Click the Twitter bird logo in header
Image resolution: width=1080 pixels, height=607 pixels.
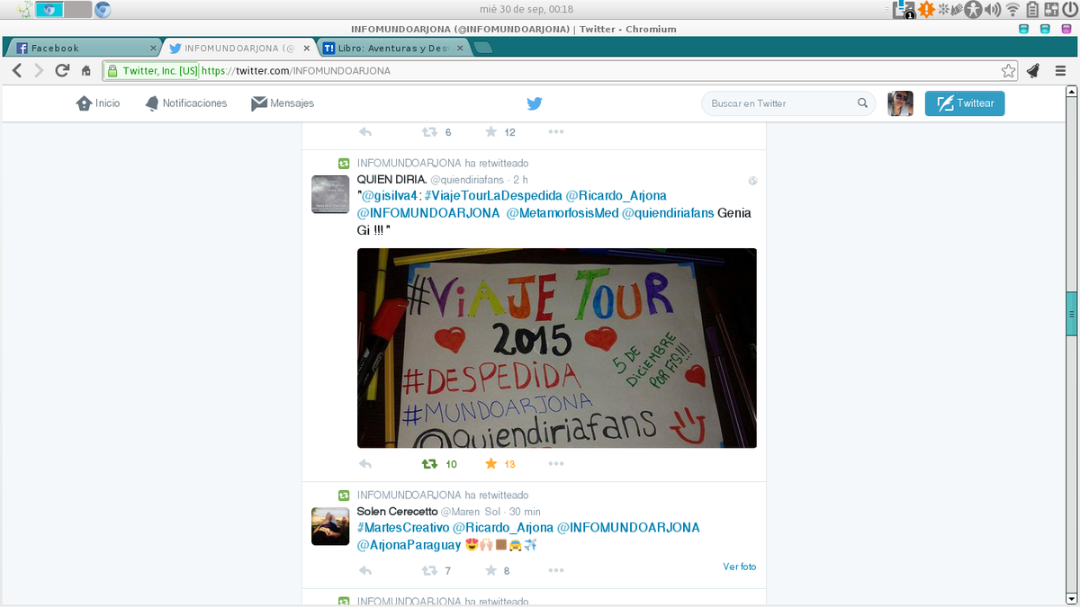coord(535,103)
